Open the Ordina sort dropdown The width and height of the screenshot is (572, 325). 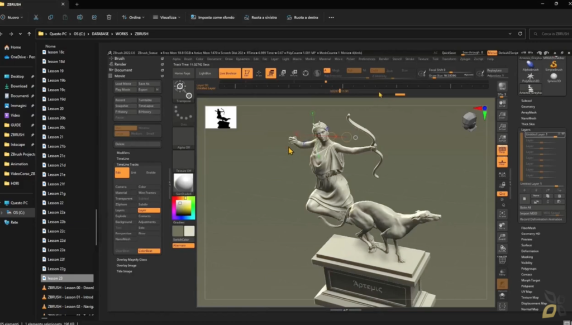click(x=133, y=17)
